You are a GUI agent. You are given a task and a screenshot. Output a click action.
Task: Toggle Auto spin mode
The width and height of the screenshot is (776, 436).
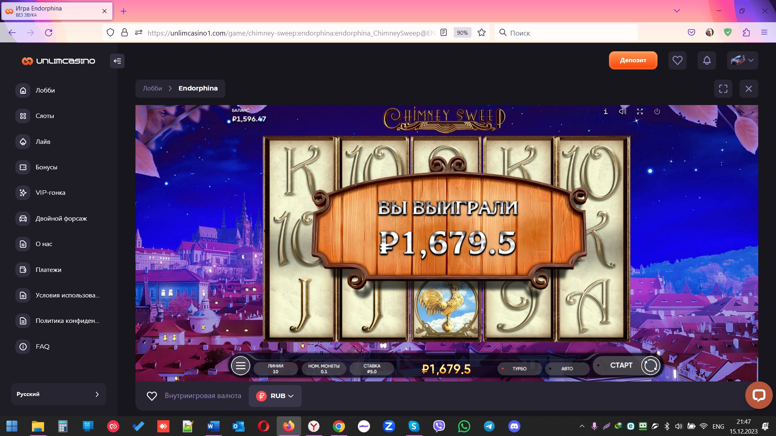[x=567, y=369]
